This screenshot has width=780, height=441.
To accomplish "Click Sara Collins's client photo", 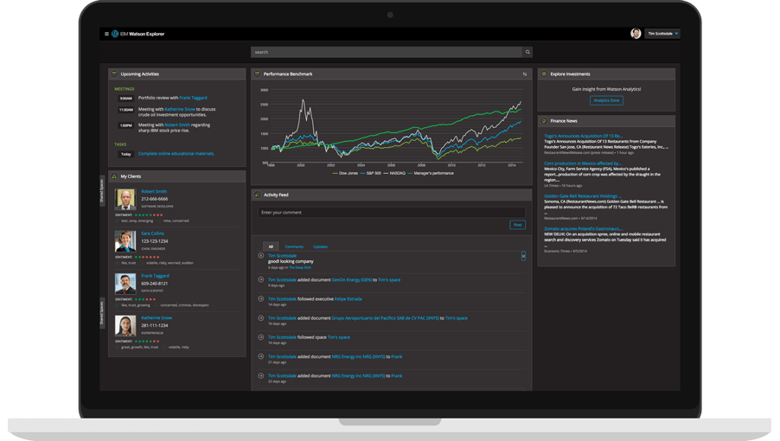I will (125, 241).
